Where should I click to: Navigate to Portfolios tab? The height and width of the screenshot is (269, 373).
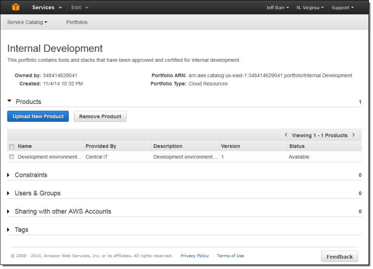pos(77,22)
